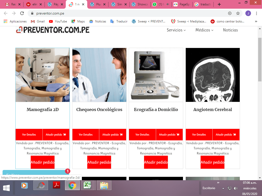
Task: Expand the Servicios dropdown menu
Action: 176,30
